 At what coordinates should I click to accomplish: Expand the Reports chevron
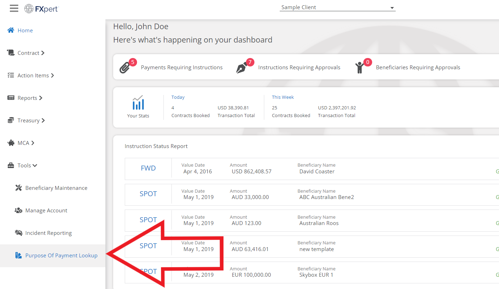click(41, 98)
